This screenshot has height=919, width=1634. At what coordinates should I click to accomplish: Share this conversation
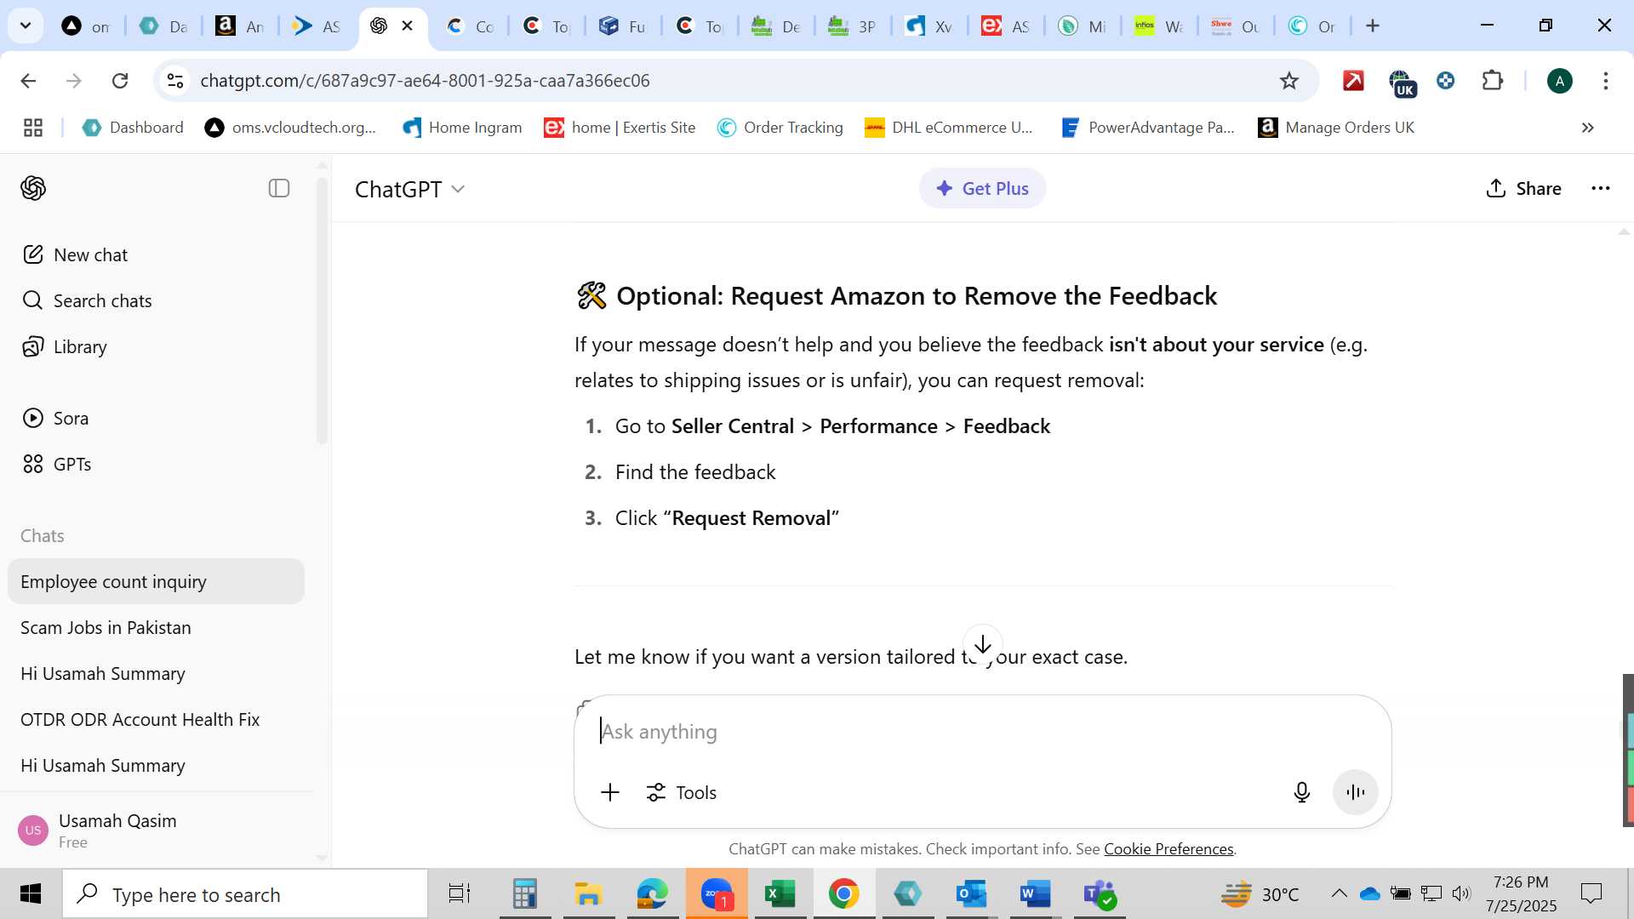point(1523,188)
